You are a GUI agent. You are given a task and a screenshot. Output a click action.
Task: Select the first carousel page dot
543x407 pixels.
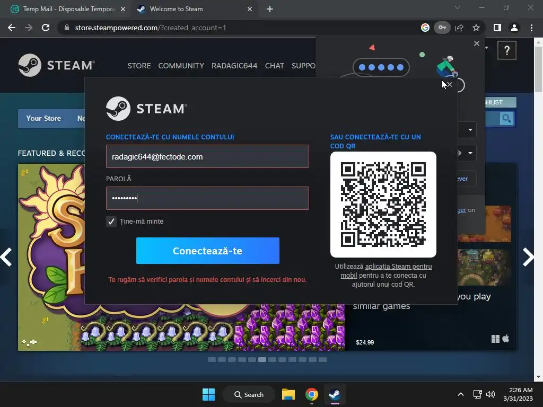click(212, 360)
